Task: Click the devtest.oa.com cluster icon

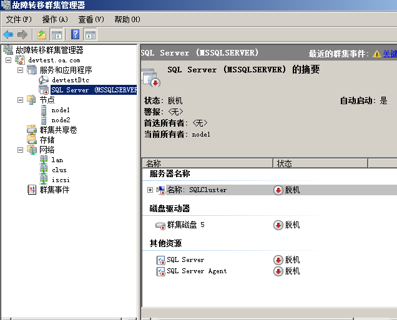Action: 20,60
